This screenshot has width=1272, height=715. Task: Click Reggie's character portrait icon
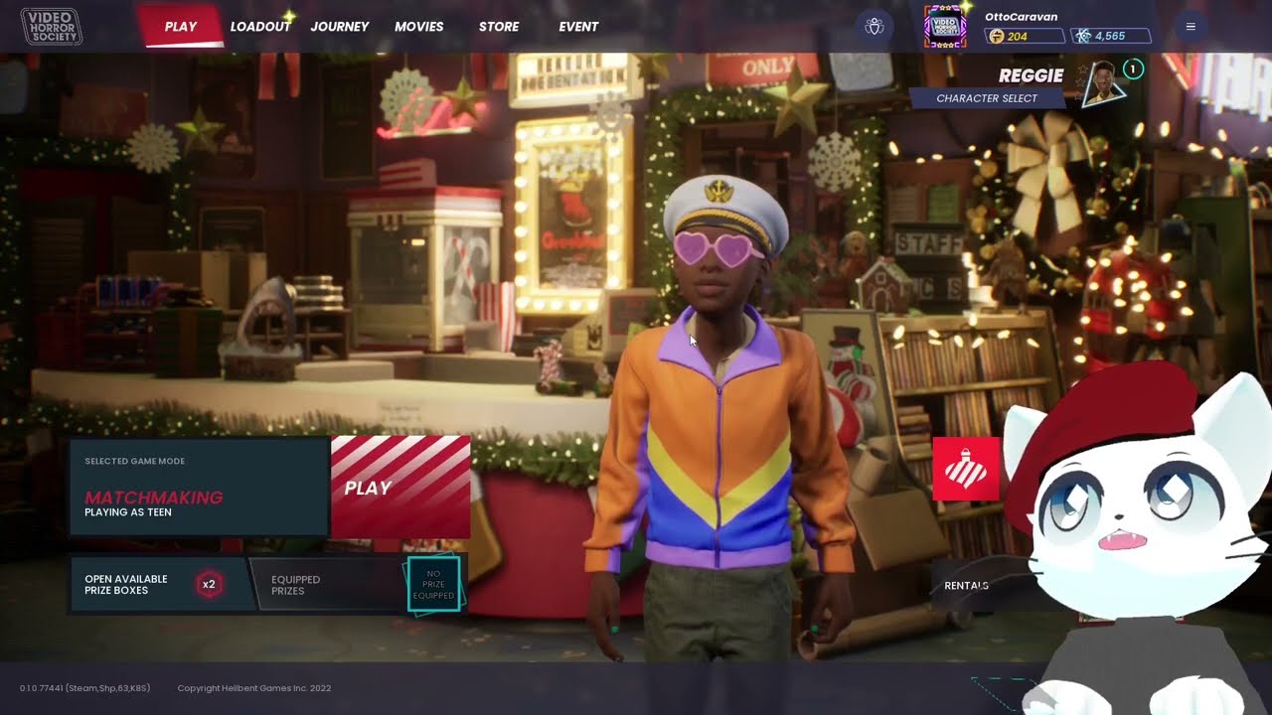(1101, 83)
